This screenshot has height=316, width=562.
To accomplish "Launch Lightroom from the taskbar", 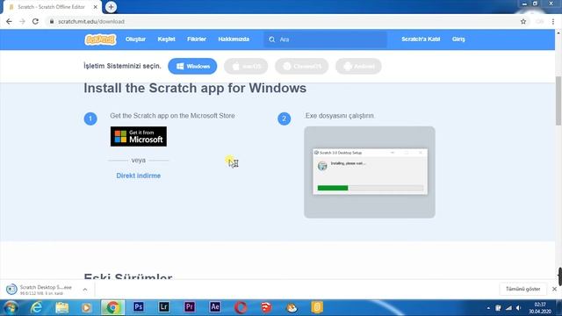I will [164, 307].
